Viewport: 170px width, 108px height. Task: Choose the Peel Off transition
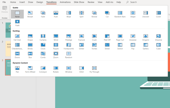(x=107, y=37)
